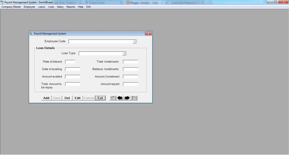Viewport: 289px width, 155px height.
Task: Click the loan dialog title bar icon
Action: pos(31,34)
